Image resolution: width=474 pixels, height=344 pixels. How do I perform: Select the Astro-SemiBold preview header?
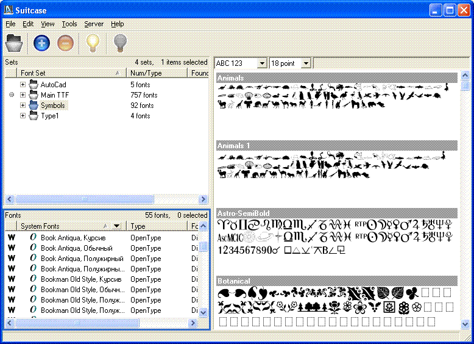(x=337, y=213)
